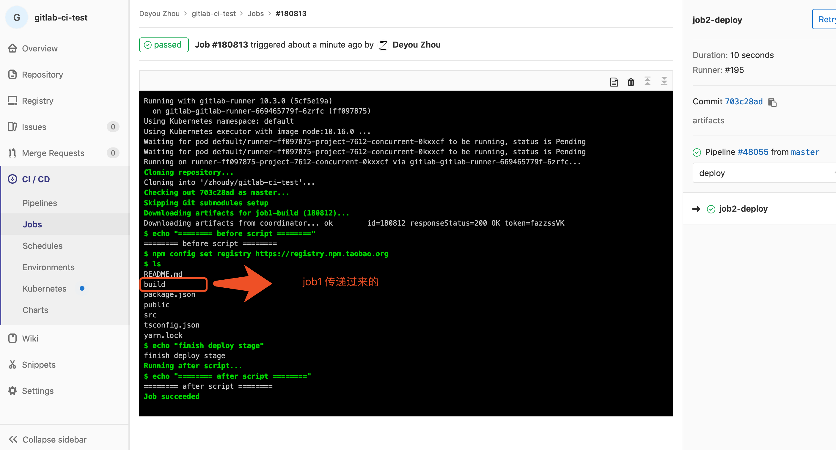Click the Deyou Zhou avatar icon
The height and width of the screenshot is (450, 836).
[383, 45]
